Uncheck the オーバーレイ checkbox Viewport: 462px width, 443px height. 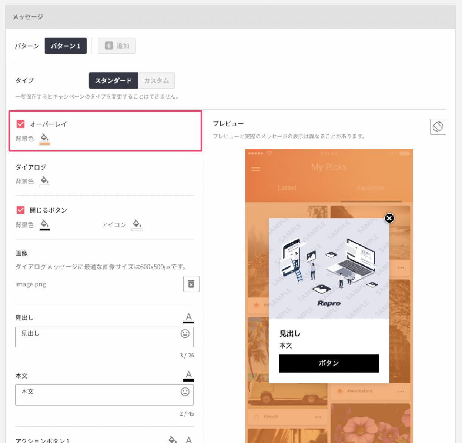[20, 124]
